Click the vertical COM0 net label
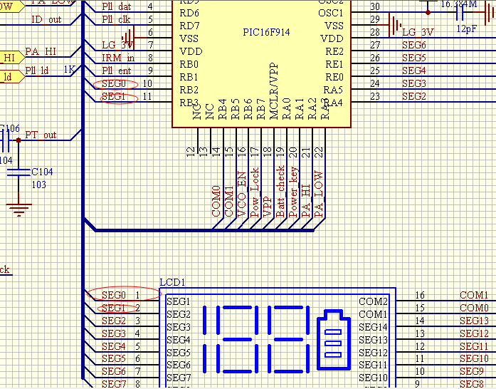 [216, 202]
